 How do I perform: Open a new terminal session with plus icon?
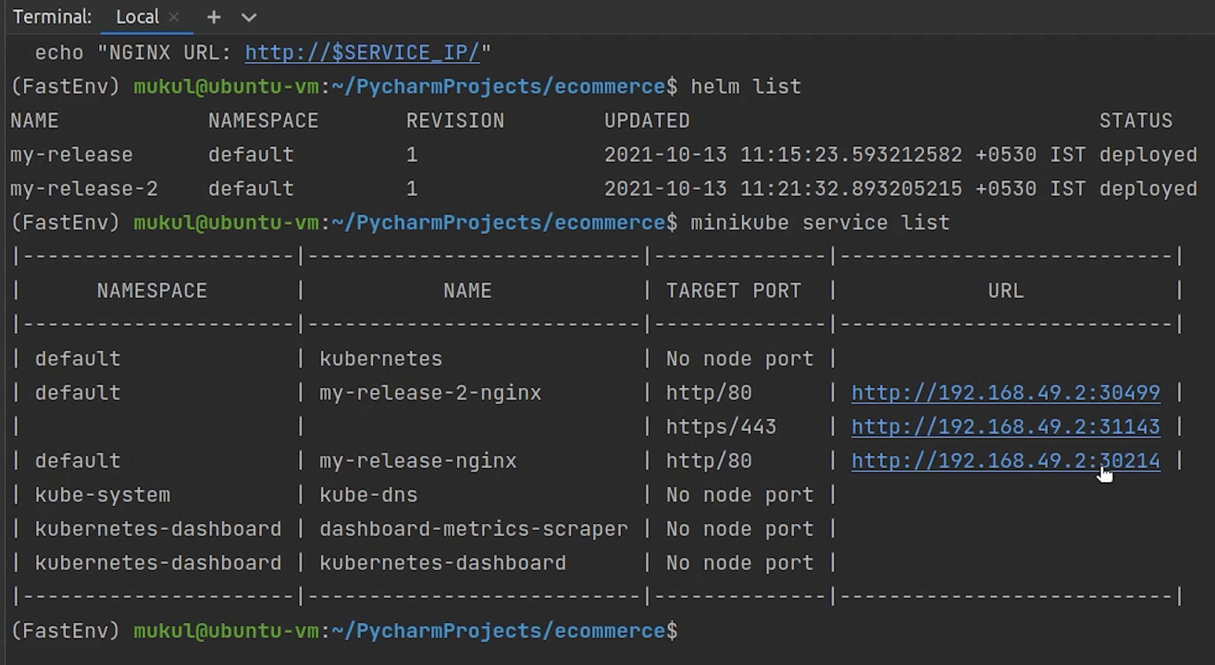click(x=214, y=18)
